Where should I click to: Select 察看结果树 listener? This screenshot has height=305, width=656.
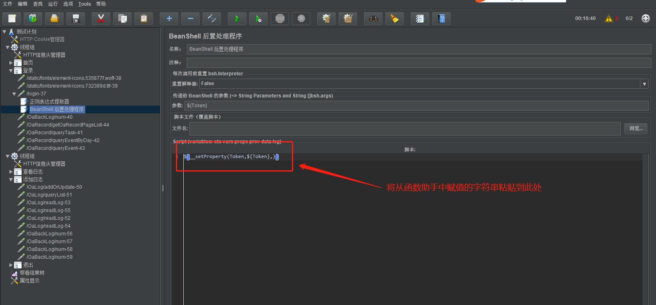(x=32, y=273)
